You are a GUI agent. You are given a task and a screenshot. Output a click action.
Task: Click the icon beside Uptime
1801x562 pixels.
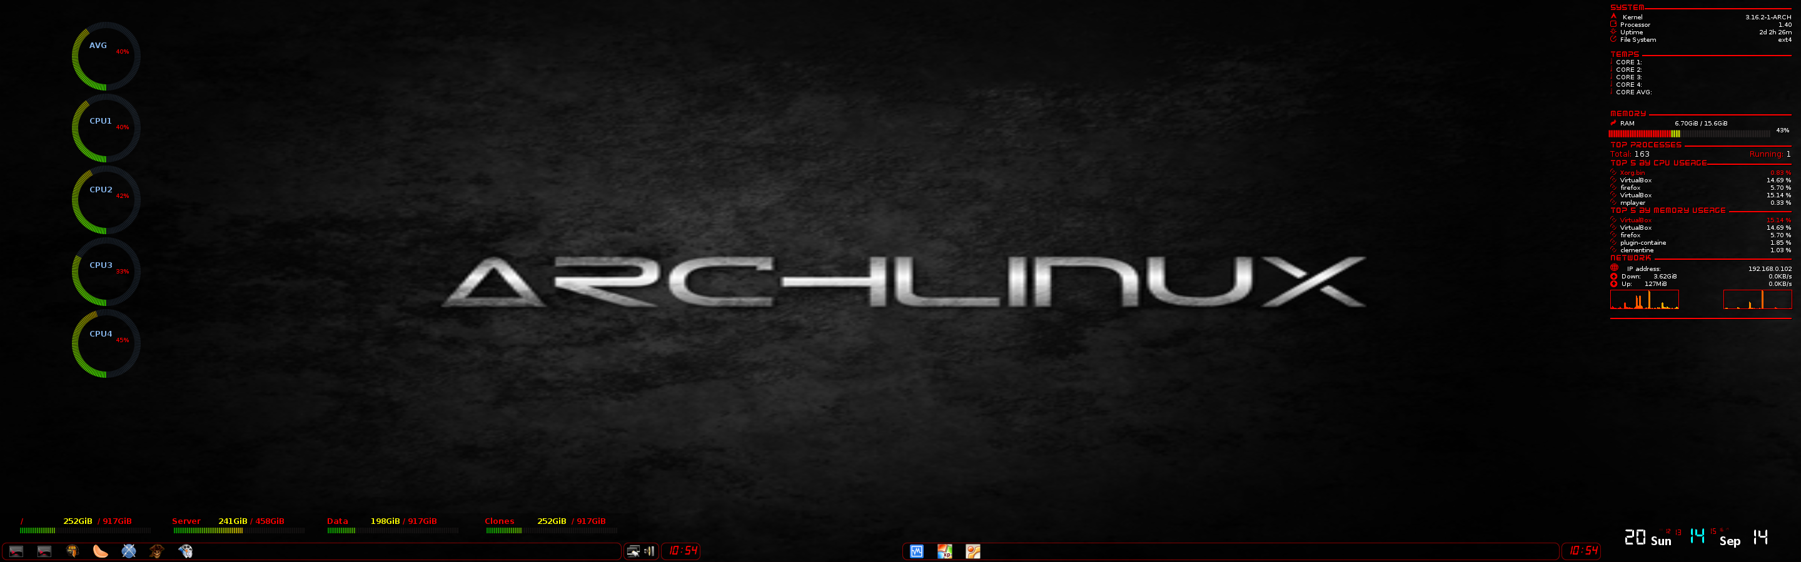tap(1613, 31)
